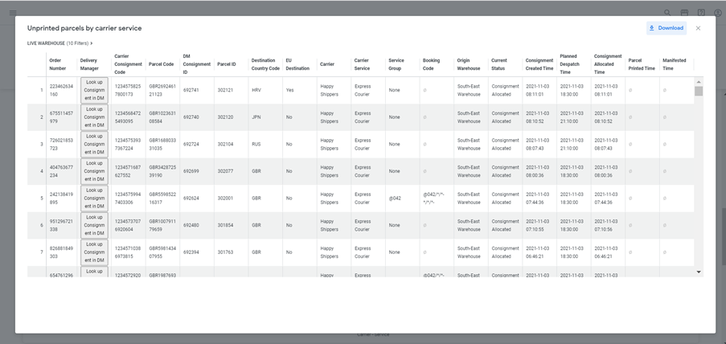Look up consignment for order 951296721338
The height and width of the screenshot is (344, 726).
click(94, 225)
